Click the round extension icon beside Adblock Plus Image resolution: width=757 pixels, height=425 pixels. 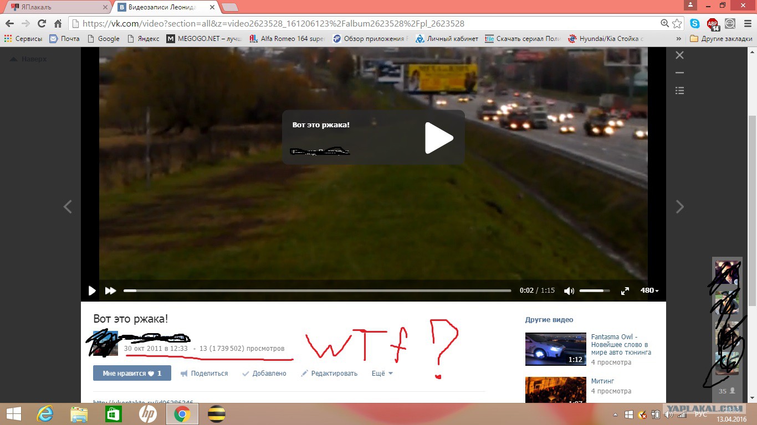[x=730, y=24]
